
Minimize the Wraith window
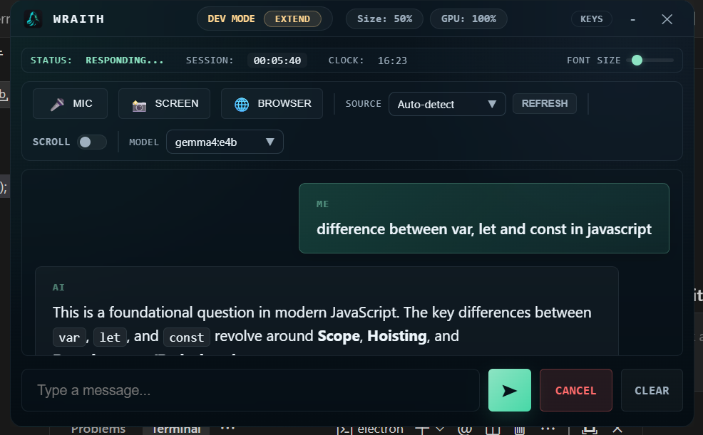tap(632, 19)
